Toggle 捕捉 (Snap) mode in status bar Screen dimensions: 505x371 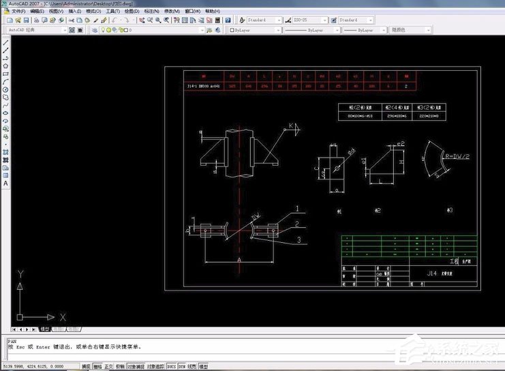86,366
